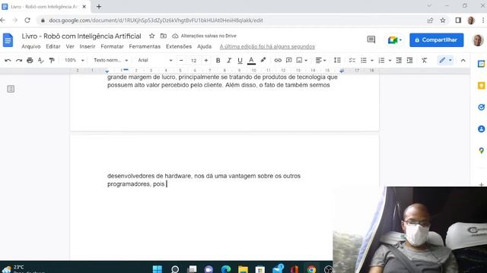This screenshot has width=487, height=273.
Task: Edit the font size field showing 12
Action: coord(193,61)
